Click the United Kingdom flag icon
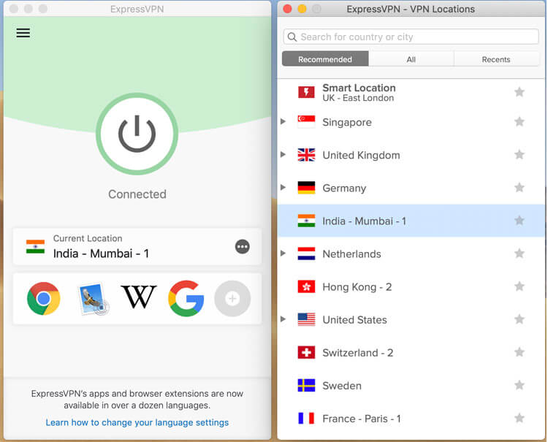Image resolution: width=548 pixels, height=442 pixels. 306,155
